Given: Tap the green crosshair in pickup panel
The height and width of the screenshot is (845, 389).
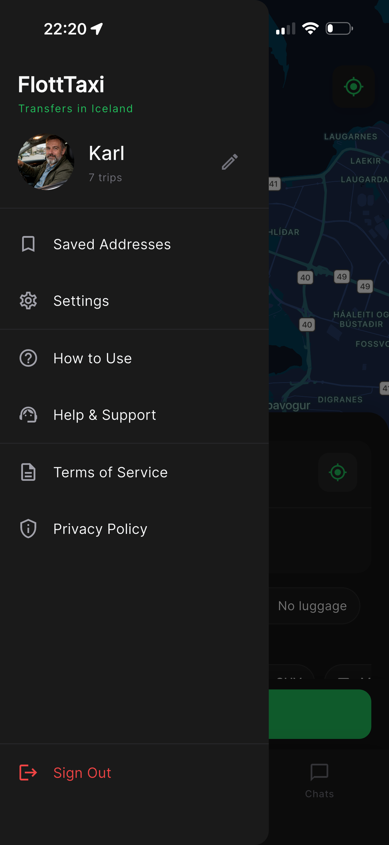Looking at the screenshot, I should [337, 472].
